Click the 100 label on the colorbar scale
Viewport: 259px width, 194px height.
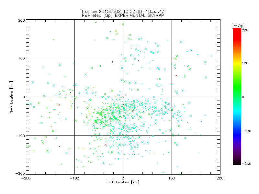tap(245, 63)
